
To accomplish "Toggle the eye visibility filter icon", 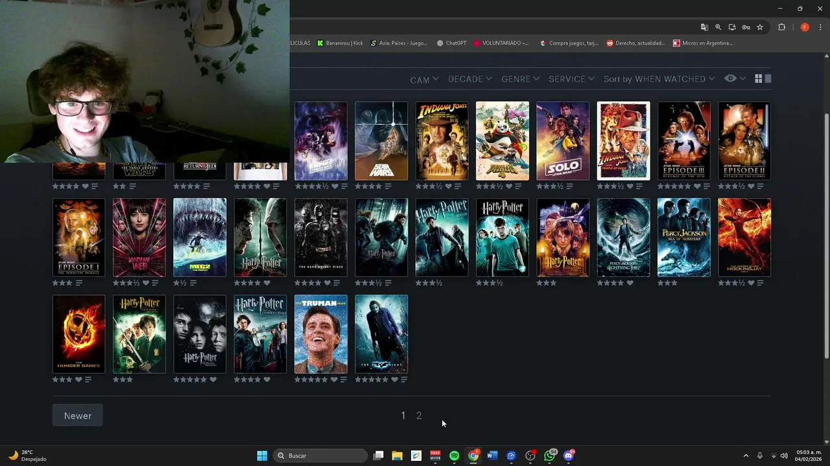I will (x=731, y=78).
